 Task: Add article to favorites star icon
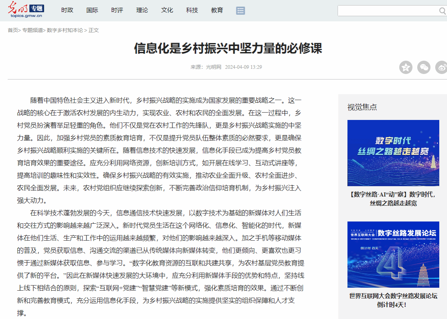tap(406, 67)
